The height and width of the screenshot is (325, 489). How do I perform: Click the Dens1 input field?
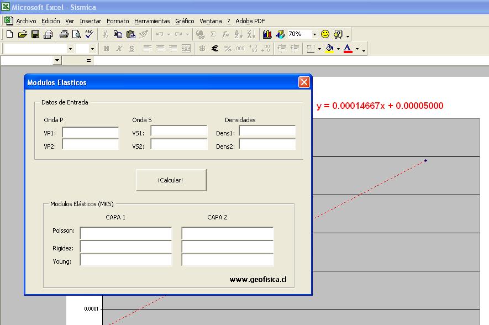(267, 131)
